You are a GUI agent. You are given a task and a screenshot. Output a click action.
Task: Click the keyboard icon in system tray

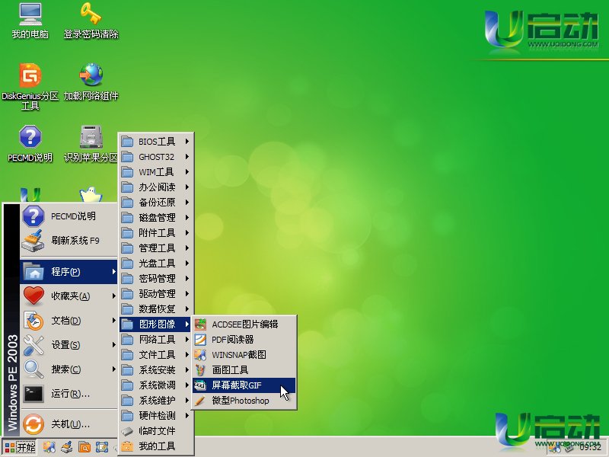point(569,448)
